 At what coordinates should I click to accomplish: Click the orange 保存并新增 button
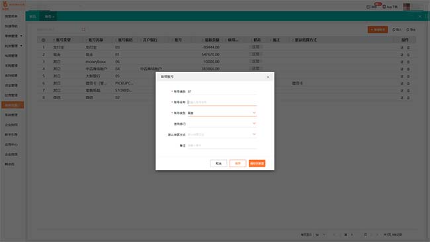click(257, 163)
